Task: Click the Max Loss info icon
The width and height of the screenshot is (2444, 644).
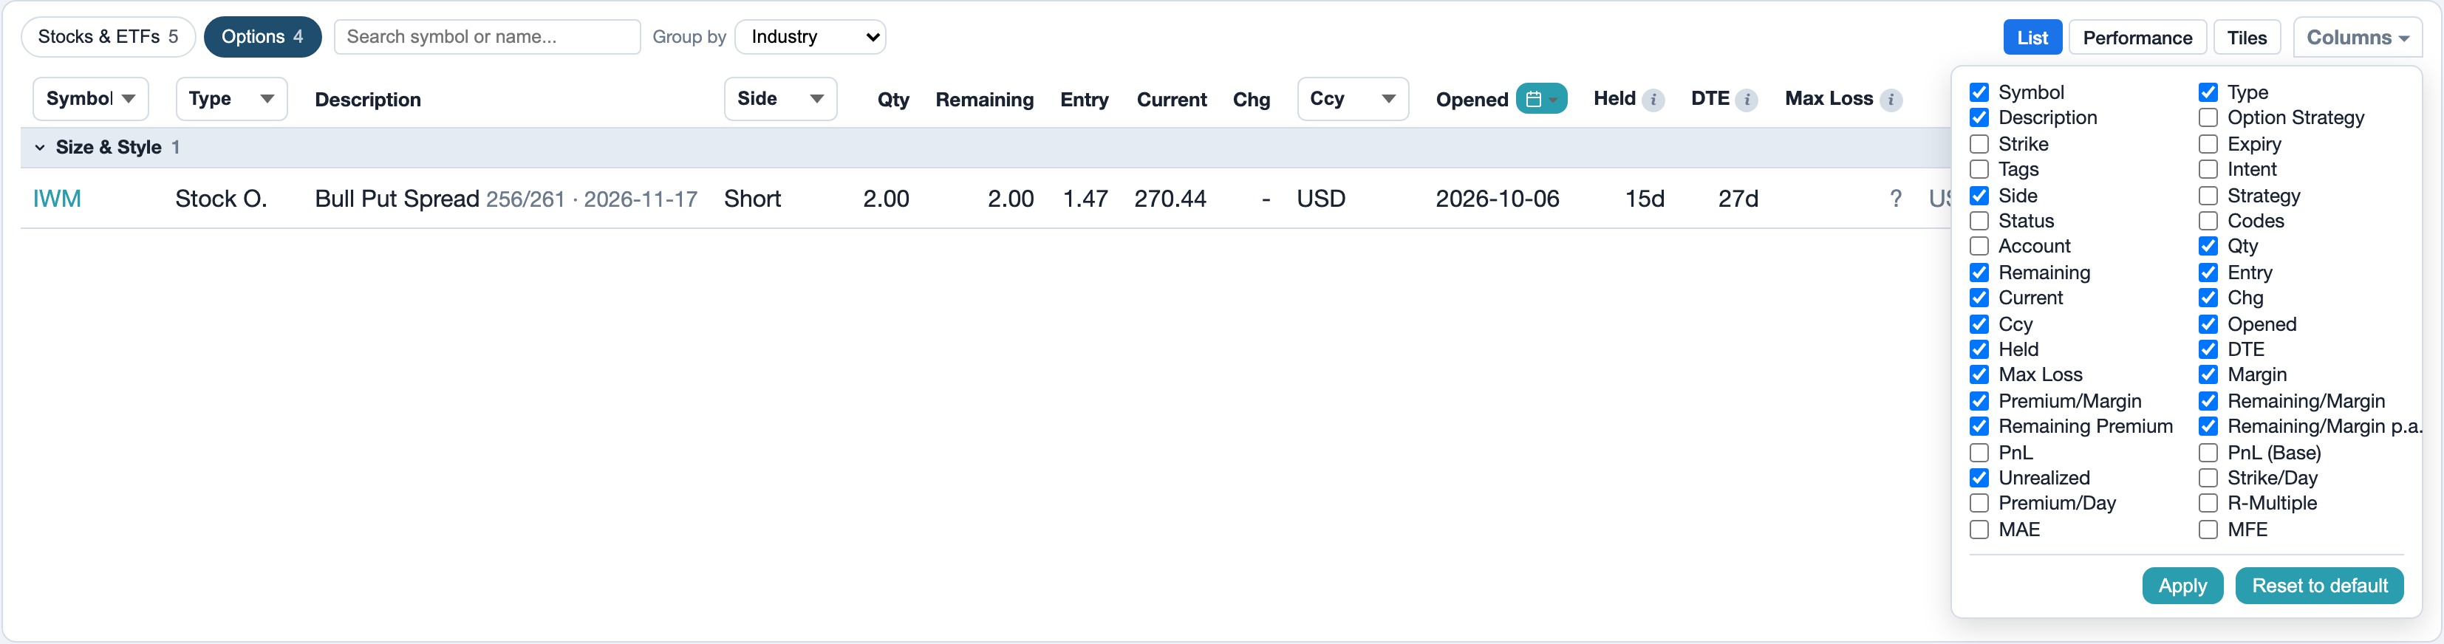Action: point(1891,100)
